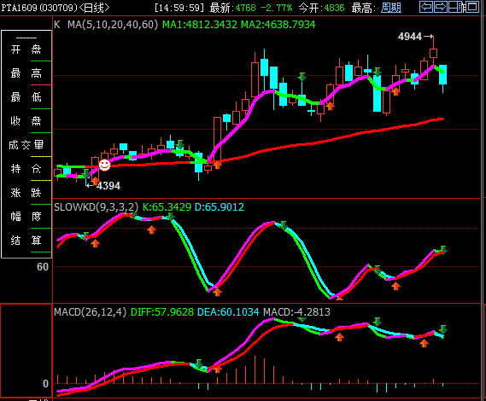Viewport: 486px width, 401px height.
Task: Open MACD(26,12,4) indicator parameters
Action: [91, 311]
